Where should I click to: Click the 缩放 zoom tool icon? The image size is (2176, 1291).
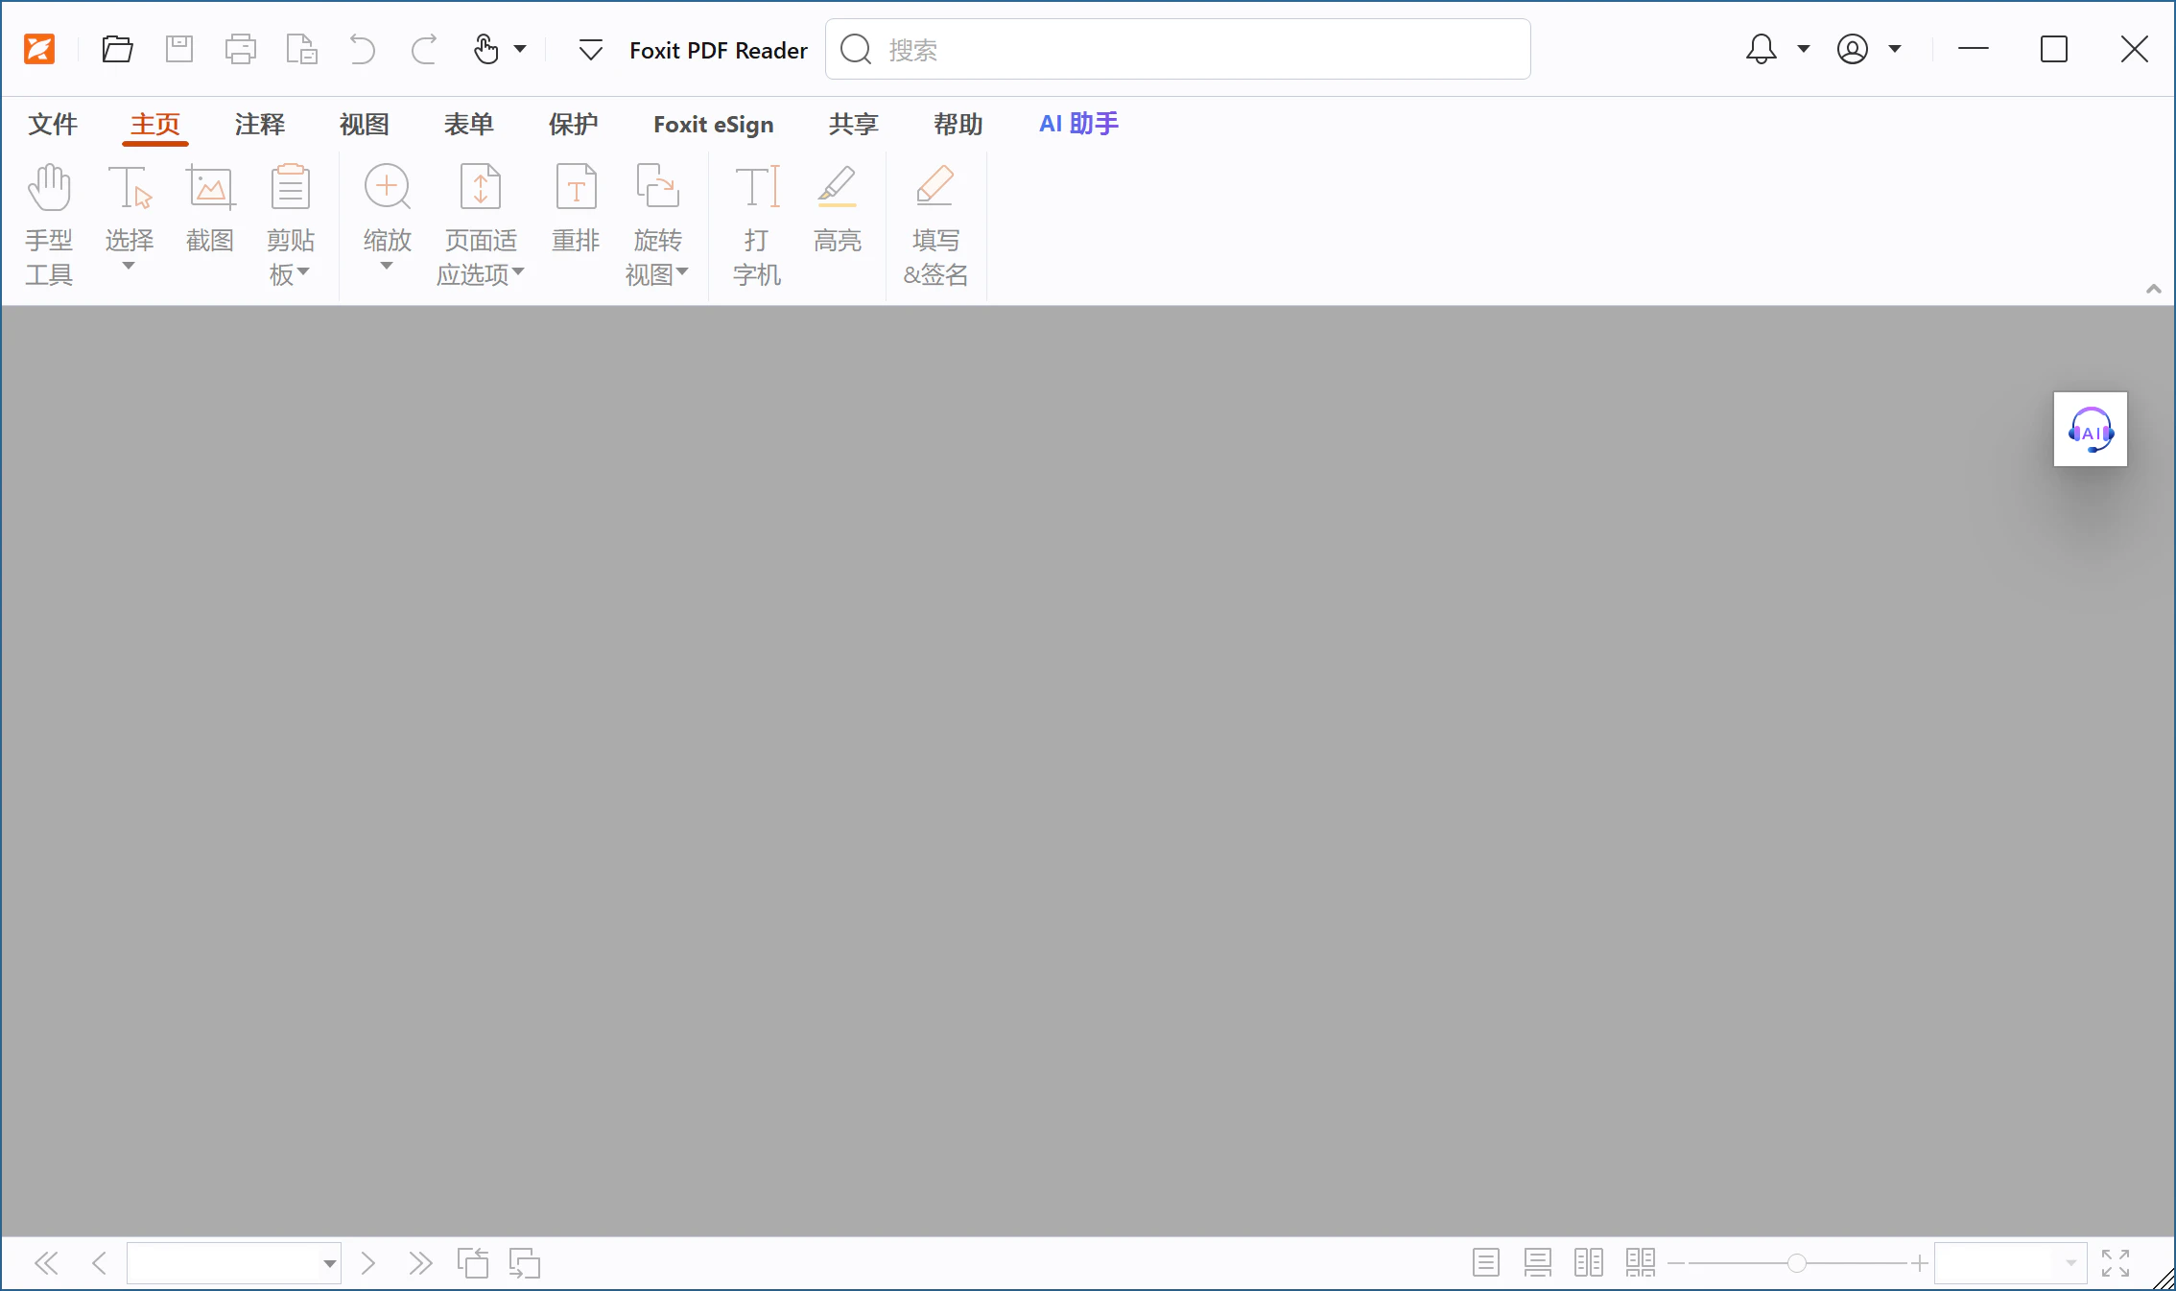(388, 186)
